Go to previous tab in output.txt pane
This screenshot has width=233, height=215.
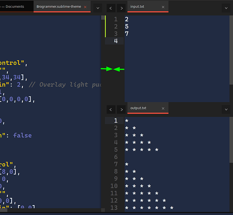111,110
